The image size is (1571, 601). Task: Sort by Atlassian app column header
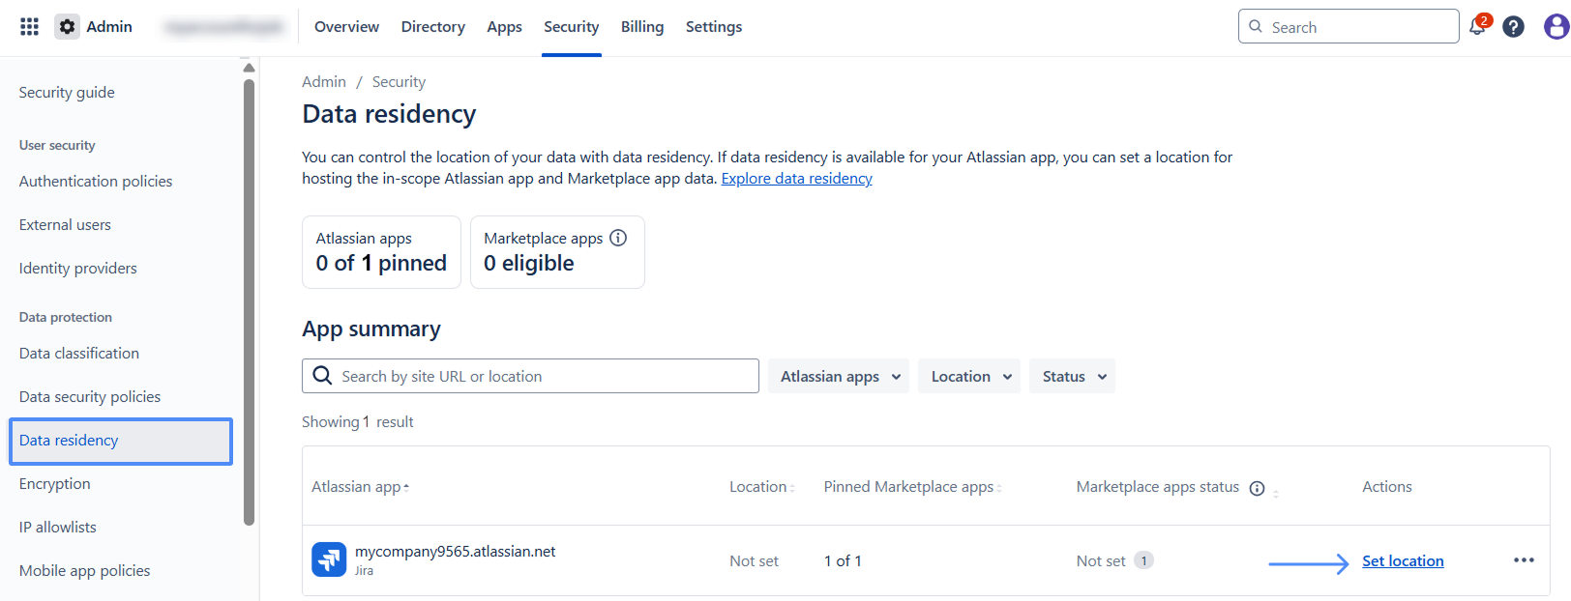click(x=356, y=487)
